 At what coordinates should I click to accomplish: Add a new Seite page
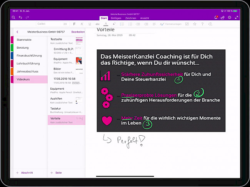(56, 173)
